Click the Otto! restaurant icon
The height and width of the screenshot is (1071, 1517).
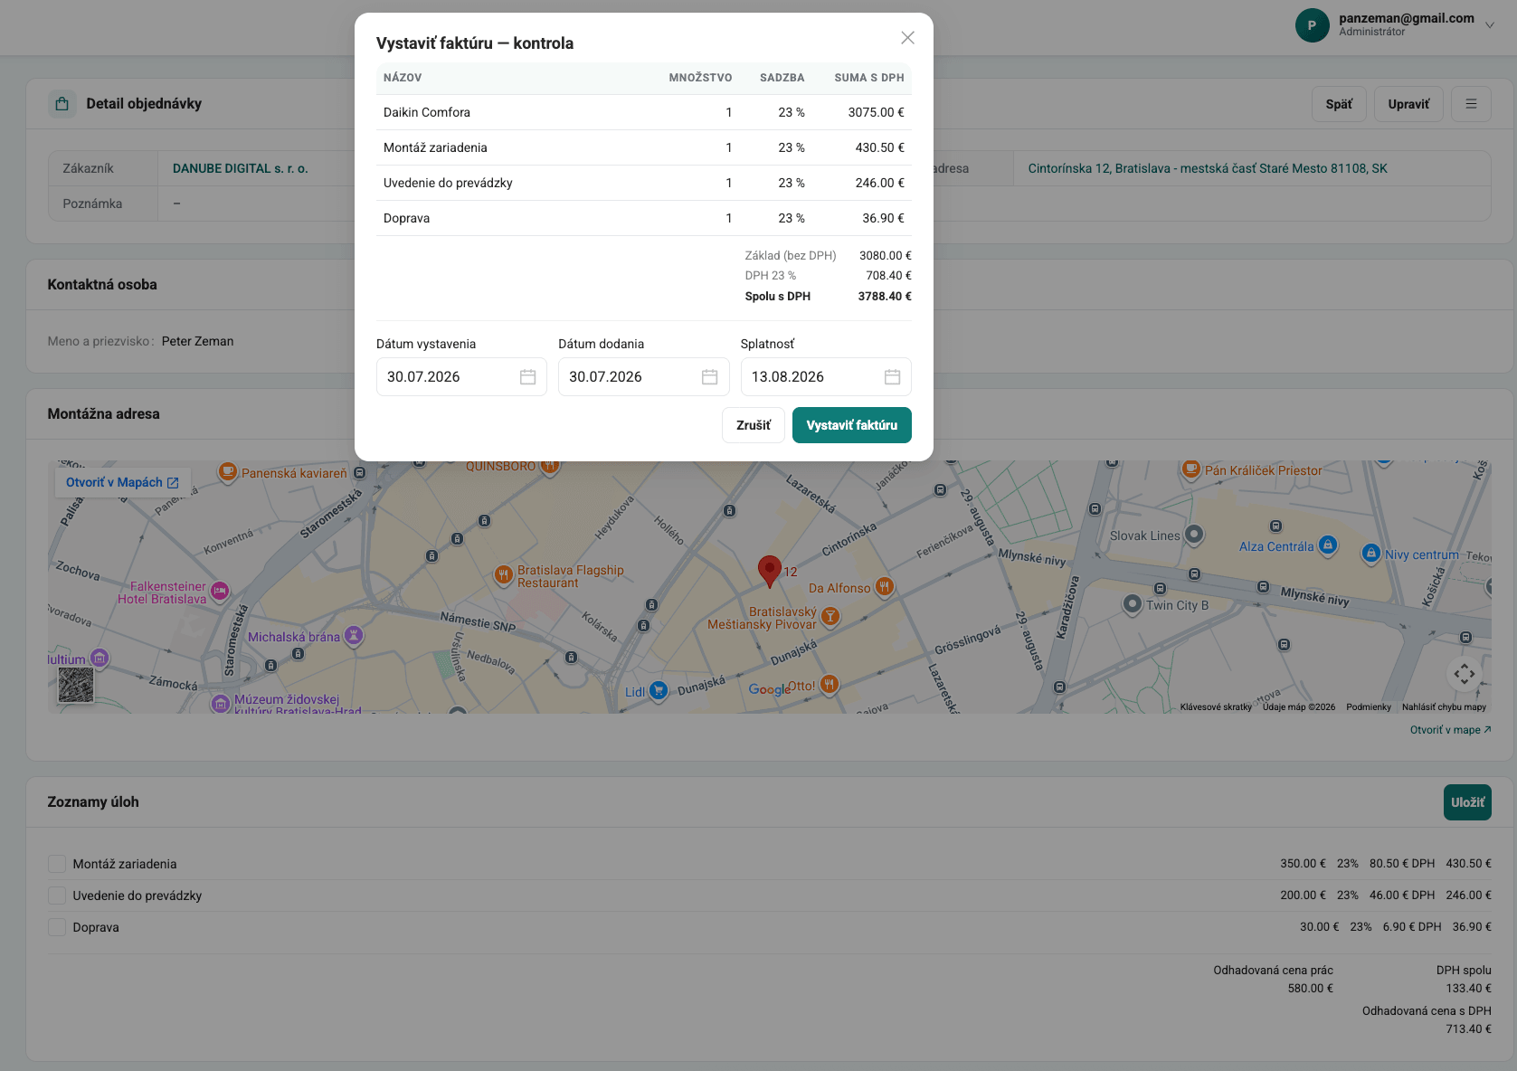(x=829, y=684)
